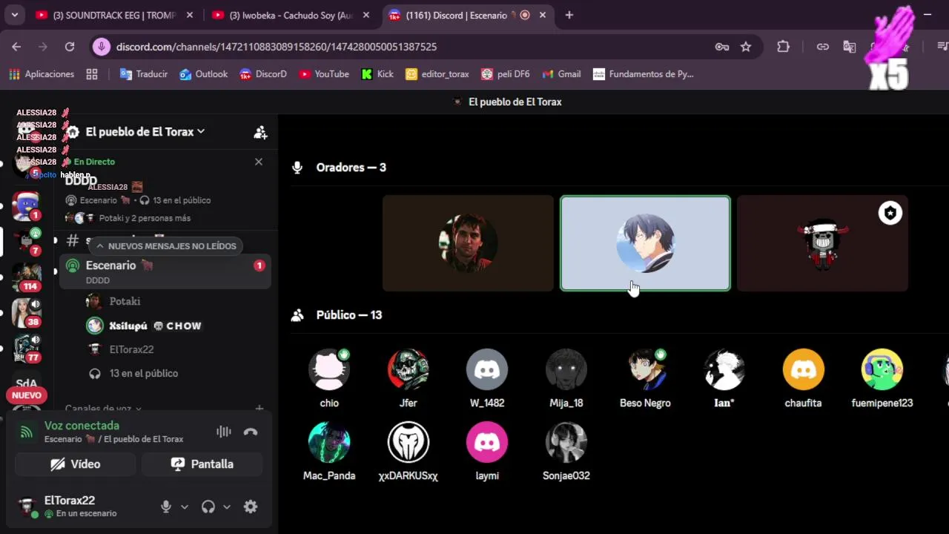949x534 pixels.
Task: Click the invite people icon
Action: click(260, 133)
